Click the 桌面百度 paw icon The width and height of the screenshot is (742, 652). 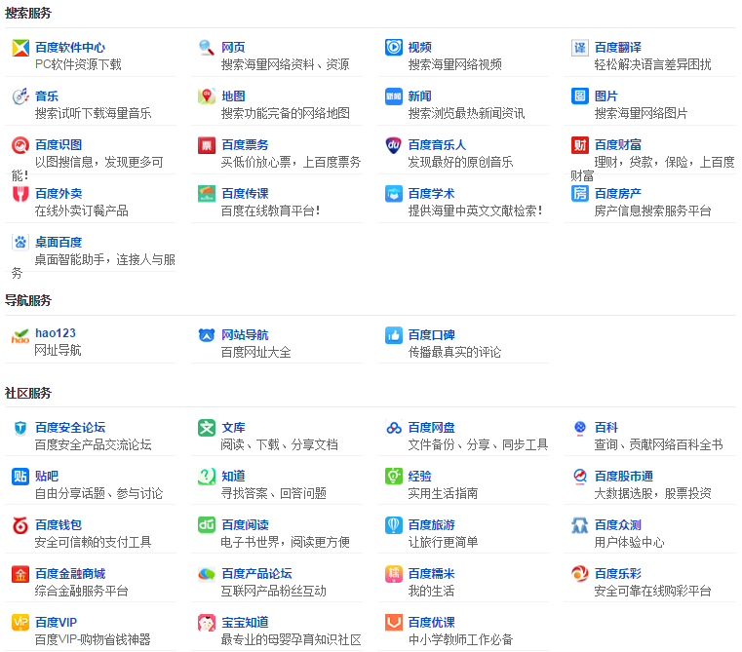coord(20,243)
